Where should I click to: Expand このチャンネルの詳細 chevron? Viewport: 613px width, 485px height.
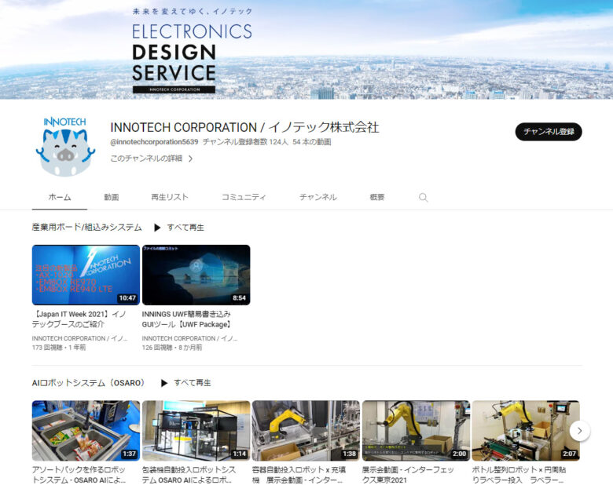tap(190, 159)
